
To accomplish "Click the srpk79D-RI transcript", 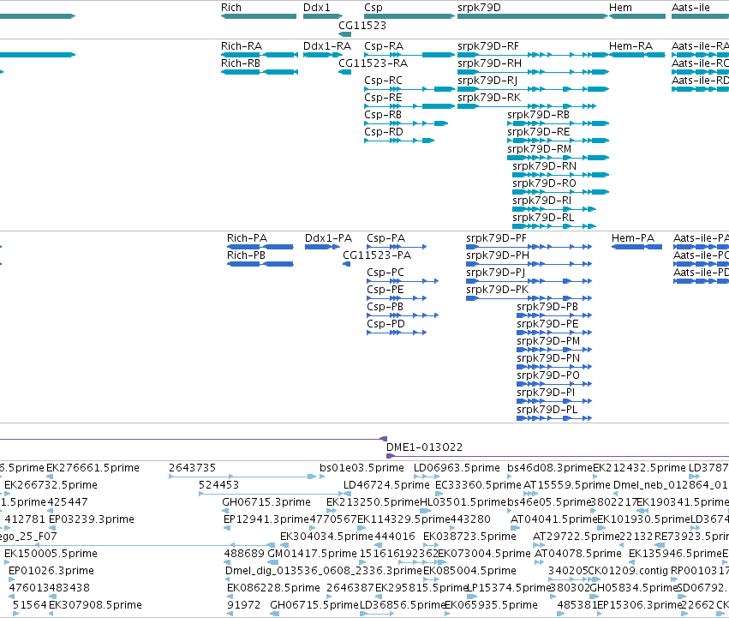I will coord(541,201).
